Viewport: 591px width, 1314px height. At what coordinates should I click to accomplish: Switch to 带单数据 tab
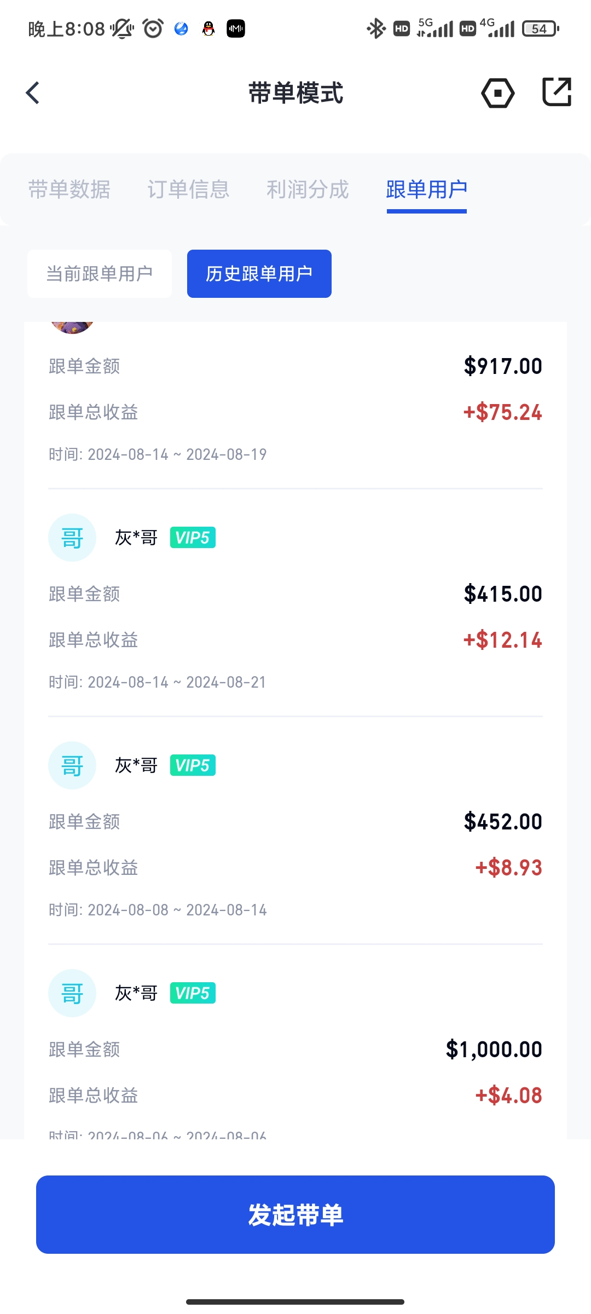[x=69, y=189]
